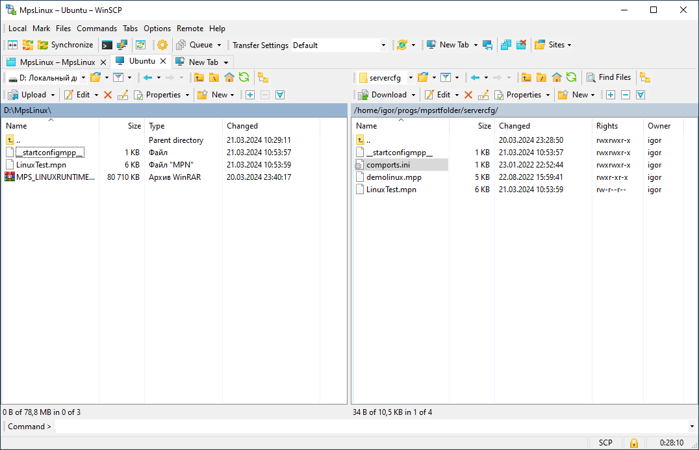The width and height of the screenshot is (699, 450).
Task: Open the local drive D: selector
Action: tap(47, 78)
